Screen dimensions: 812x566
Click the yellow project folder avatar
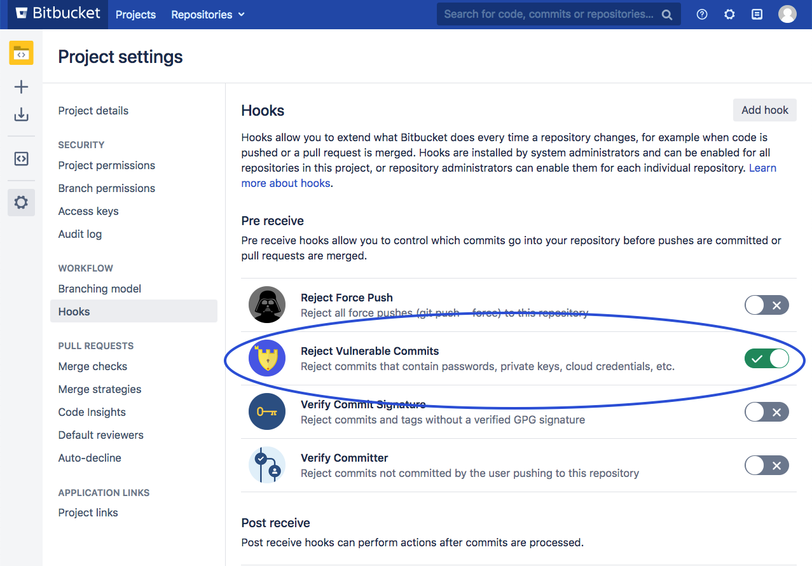(x=21, y=53)
